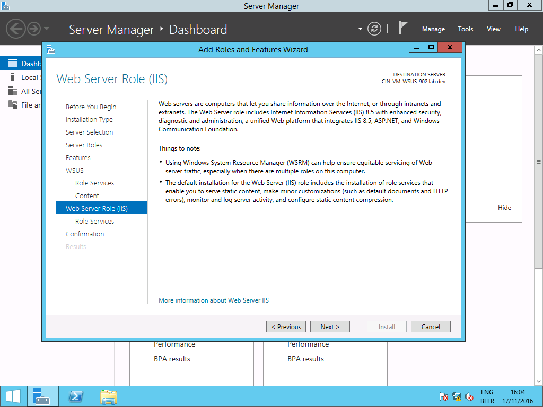
Task: Click the dashboard vertical scrollbar thumb
Action: click(x=539, y=161)
